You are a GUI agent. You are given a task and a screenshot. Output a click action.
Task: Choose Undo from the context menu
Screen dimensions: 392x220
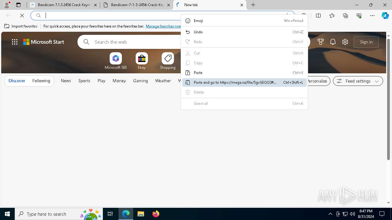[244, 32]
